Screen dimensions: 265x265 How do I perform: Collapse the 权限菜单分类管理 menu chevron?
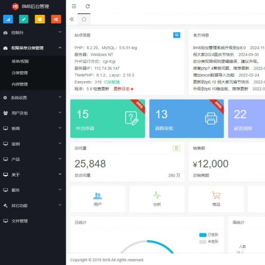tap(60, 48)
